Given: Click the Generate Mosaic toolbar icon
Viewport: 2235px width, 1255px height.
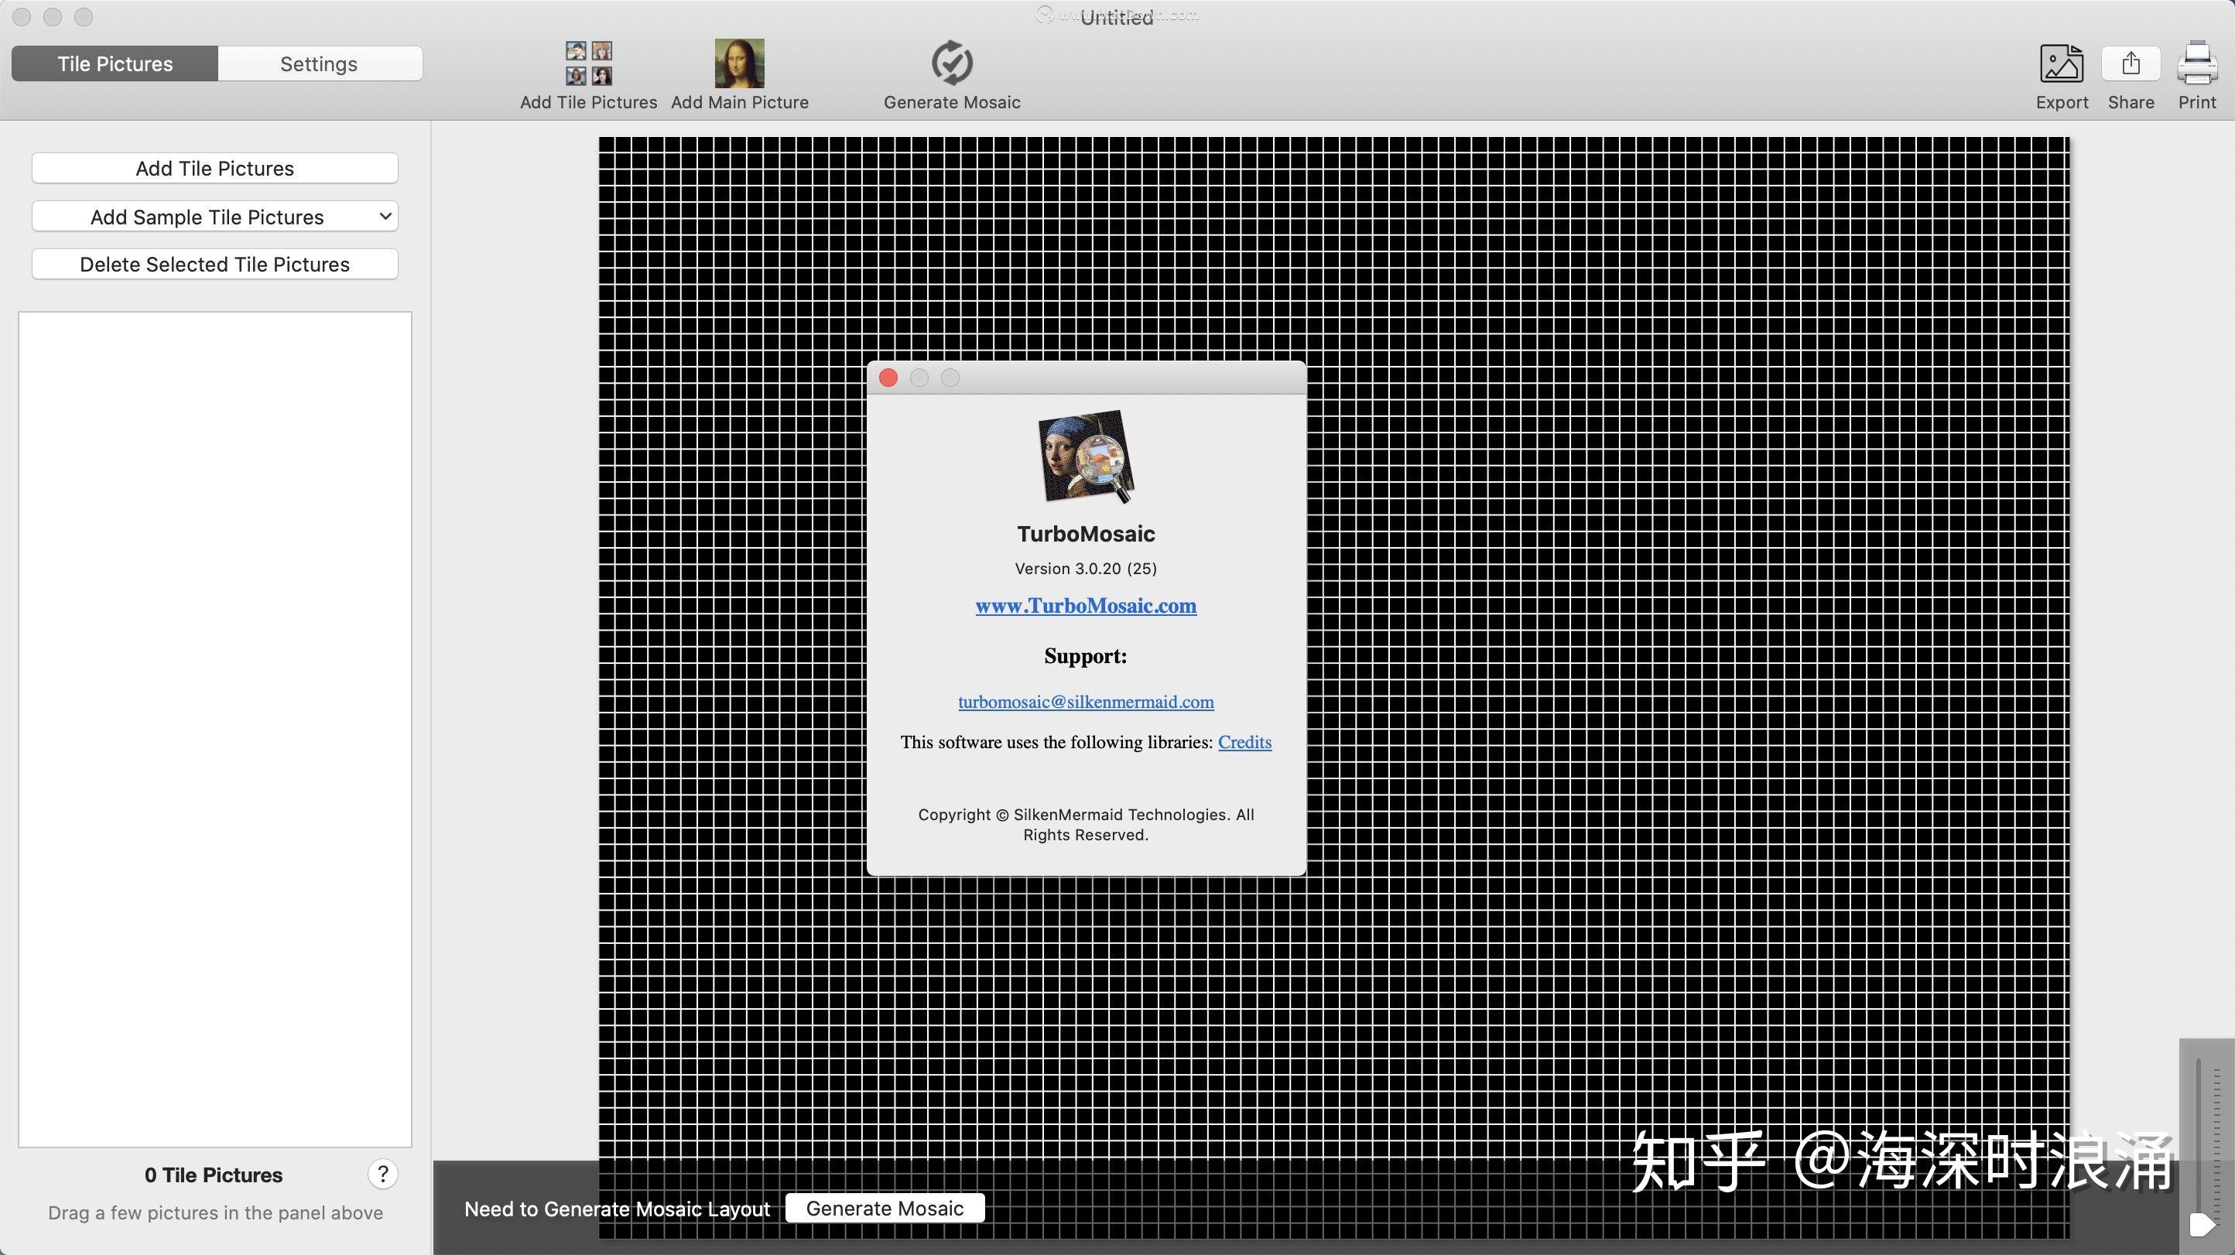Looking at the screenshot, I should [952, 63].
